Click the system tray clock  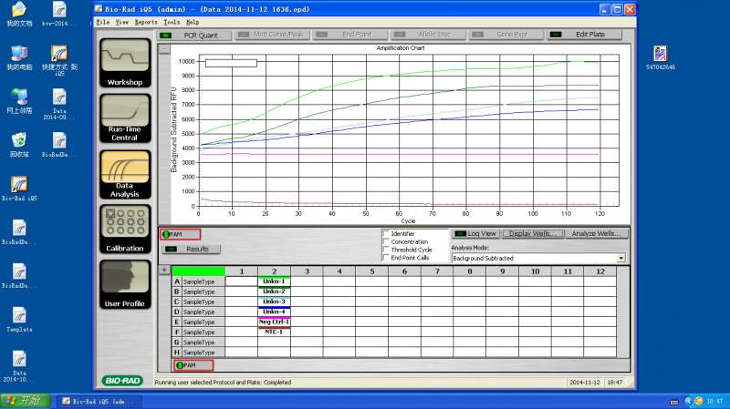[x=714, y=401]
